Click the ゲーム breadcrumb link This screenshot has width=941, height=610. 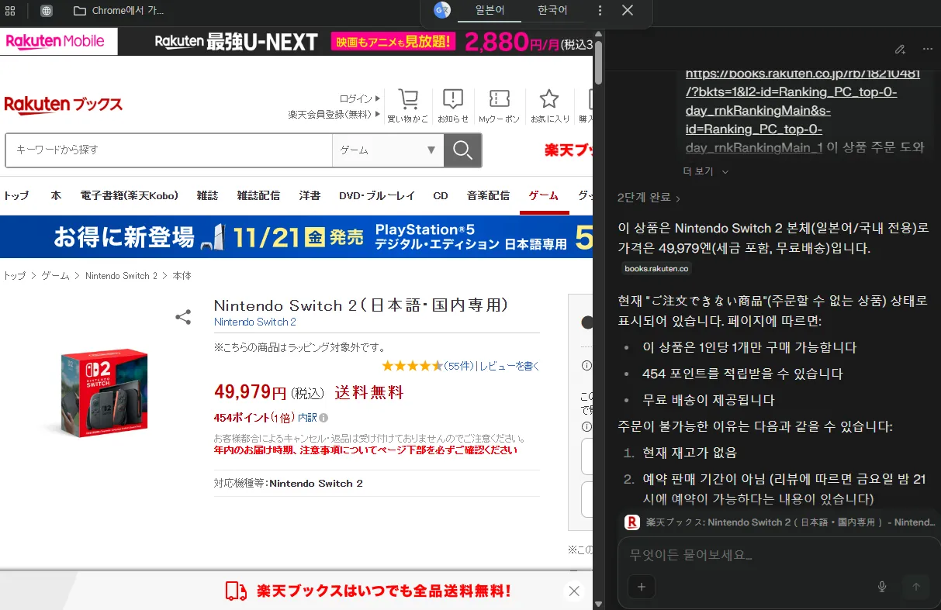click(55, 276)
